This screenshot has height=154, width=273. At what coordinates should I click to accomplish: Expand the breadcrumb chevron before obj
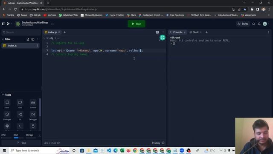coord(44,38)
